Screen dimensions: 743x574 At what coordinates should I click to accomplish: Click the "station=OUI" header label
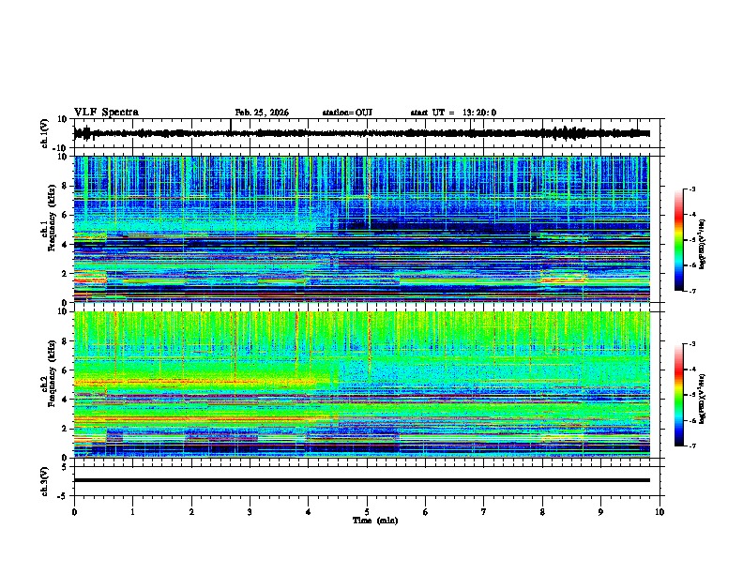click(x=347, y=113)
